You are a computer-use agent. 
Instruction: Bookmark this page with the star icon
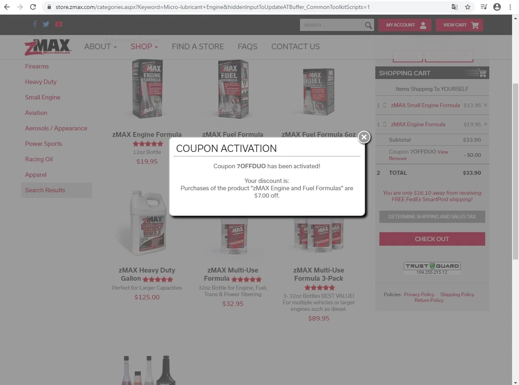click(468, 7)
